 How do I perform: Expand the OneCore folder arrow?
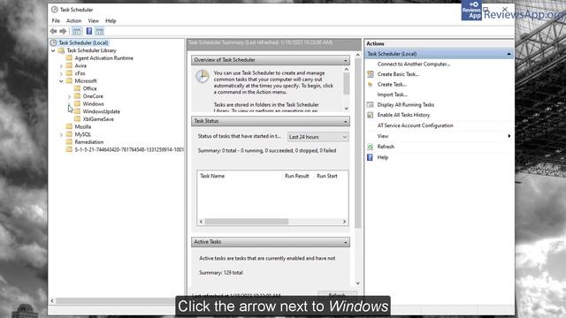point(69,96)
